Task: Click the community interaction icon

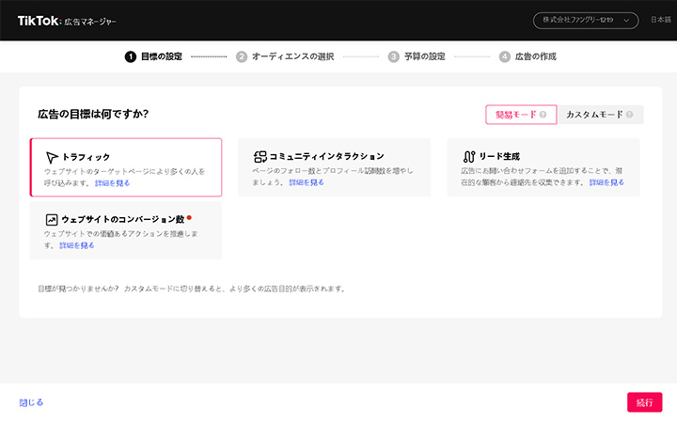Action: pyautogui.click(x=260, y=156)
